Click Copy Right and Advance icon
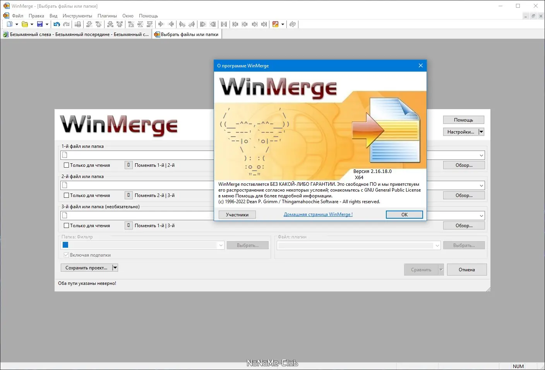 coord(182,24)
